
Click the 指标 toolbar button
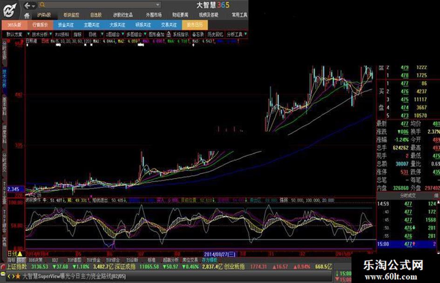pyautogui.click(x=78, y=34)
